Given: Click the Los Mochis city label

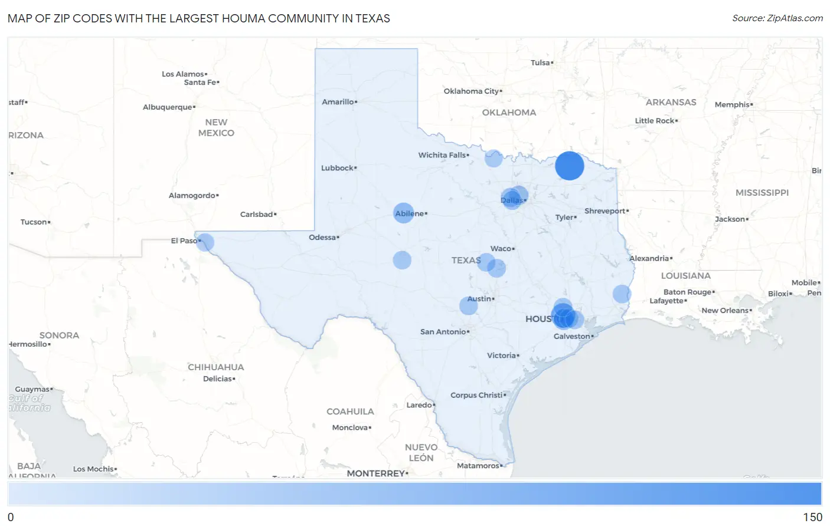Looking at the screenshot, I should [93, 469].
